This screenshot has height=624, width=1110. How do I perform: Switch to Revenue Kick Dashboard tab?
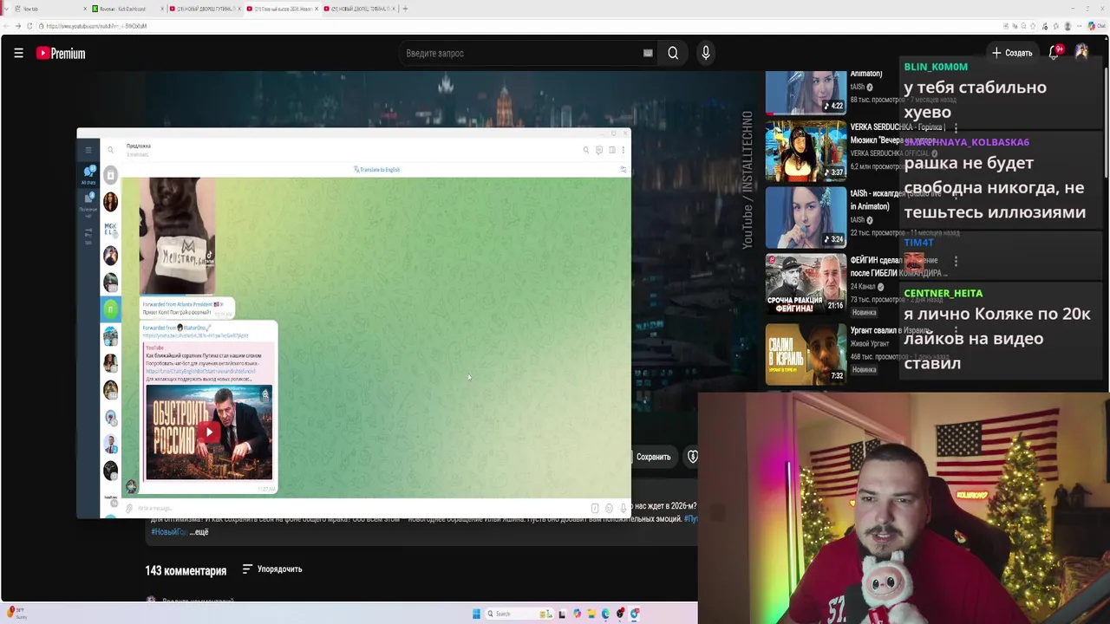pyautogui.click(x=126, y=9)
